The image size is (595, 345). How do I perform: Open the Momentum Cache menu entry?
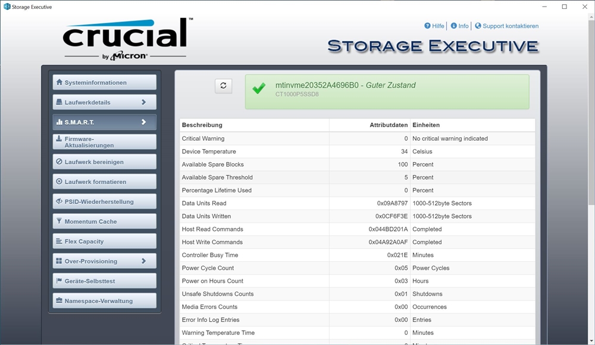pos(104,221)
